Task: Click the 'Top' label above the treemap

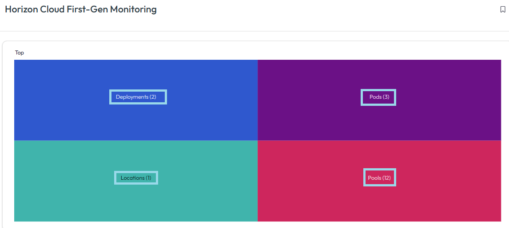Action: tap(20, 53)
